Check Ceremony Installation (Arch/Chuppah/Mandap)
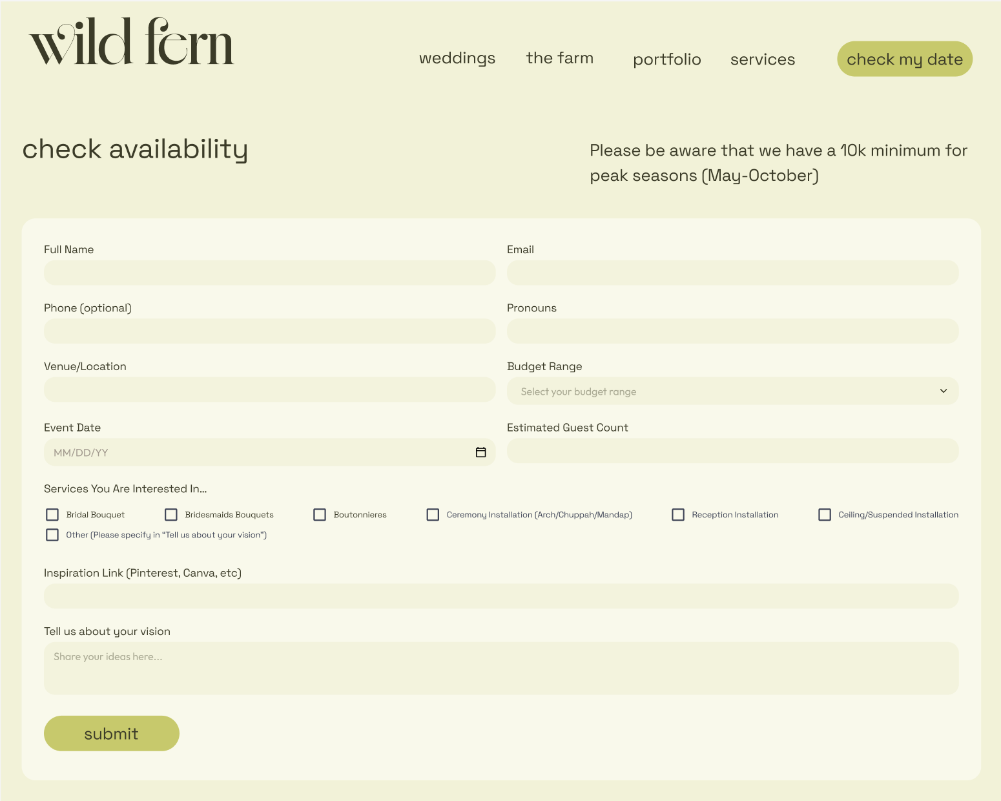Viewport: 1001px width, 801px height. [433, 514]
